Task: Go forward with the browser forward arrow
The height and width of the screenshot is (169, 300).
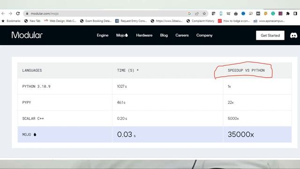Action: 10,14
